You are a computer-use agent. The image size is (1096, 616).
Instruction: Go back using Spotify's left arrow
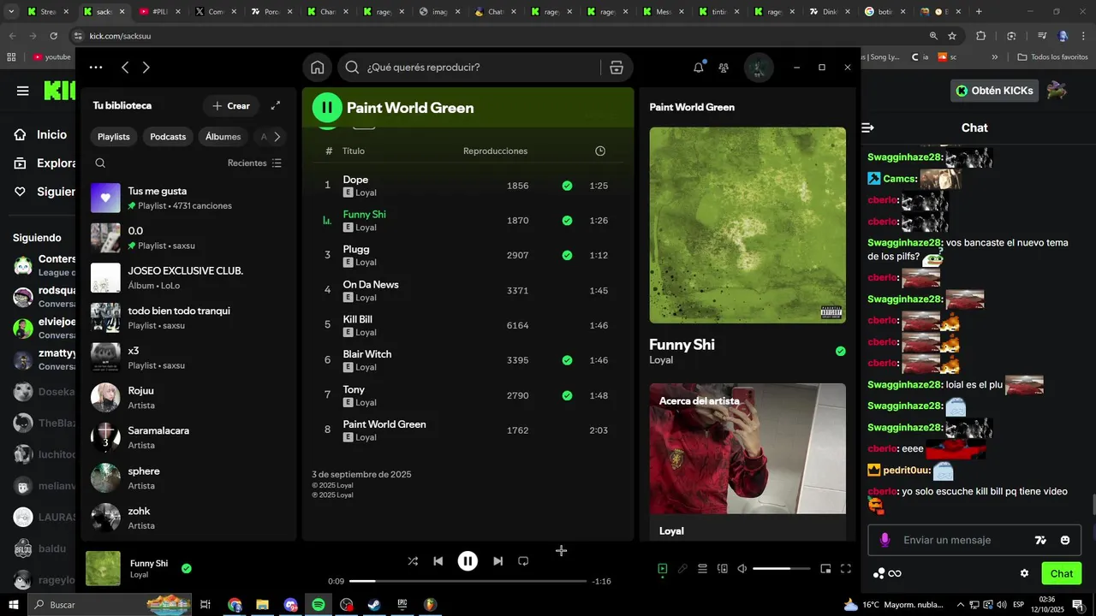point(125,68)
